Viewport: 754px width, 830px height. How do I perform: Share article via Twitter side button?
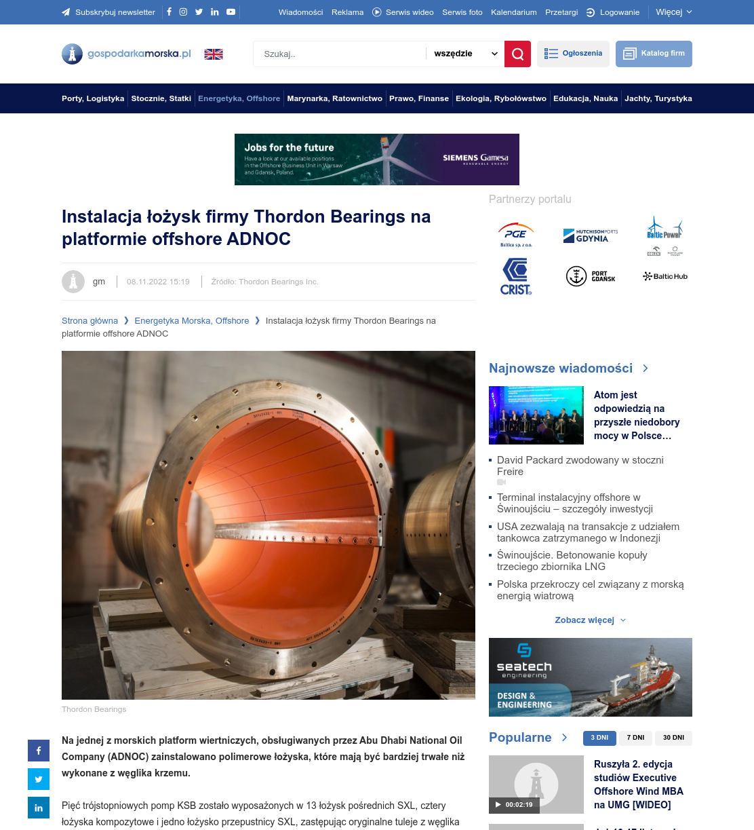(x=39, y=779)
